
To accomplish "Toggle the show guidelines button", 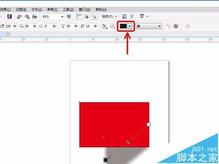I will (x=94, y=17).
